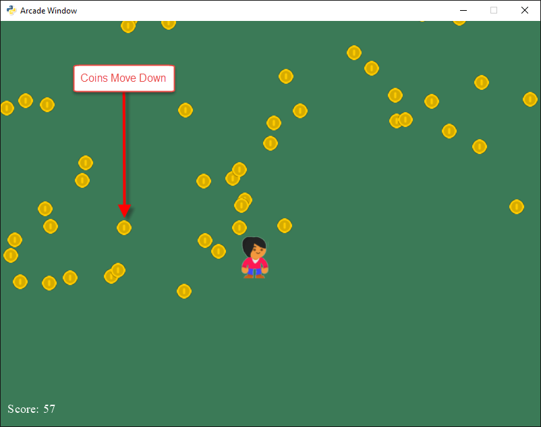Click the "Arcade Window" title text
Image resolution: width=541 pixels, height=427 pixels.
tap(49, 11)
